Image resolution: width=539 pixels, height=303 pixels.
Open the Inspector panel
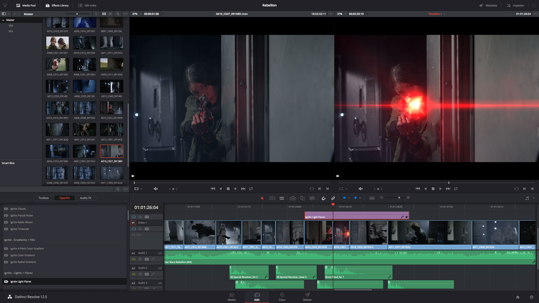[x=515, y=5]
